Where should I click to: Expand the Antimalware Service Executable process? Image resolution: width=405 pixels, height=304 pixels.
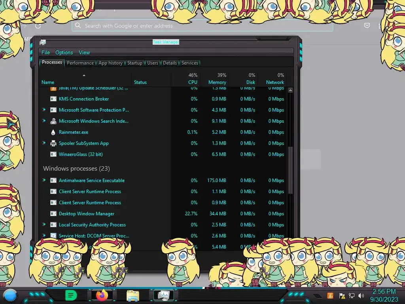tap(44, 180)
